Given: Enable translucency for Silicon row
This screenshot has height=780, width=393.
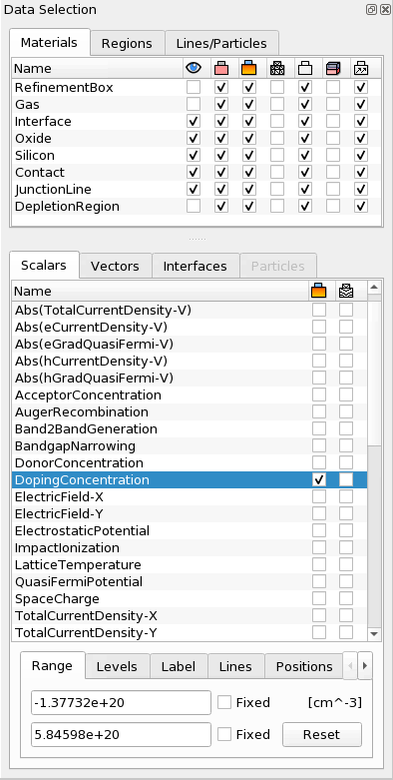Looking at the screenshot, I should [333, 155].
